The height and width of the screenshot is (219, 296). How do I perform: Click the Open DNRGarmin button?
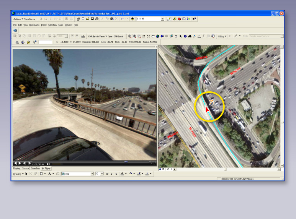(x=116, y=36)
